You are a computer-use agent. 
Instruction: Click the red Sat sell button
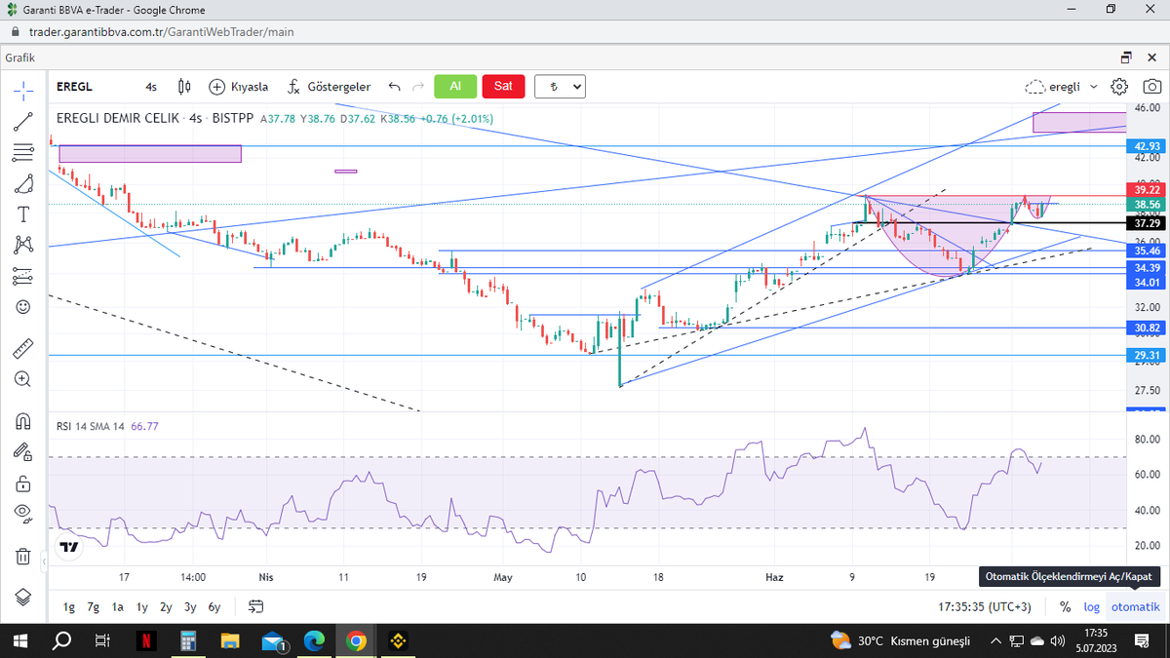coord(503,86)
